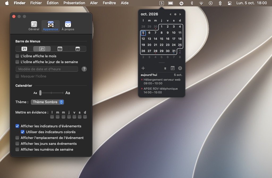Highlight Thursday checkbox under letter j

point(69,117)
